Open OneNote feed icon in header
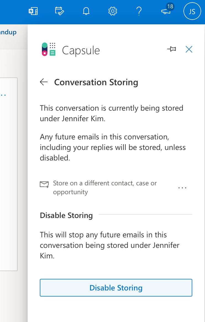Image resolution: width=205 pixels, height=322 pixels. point(33,11)
